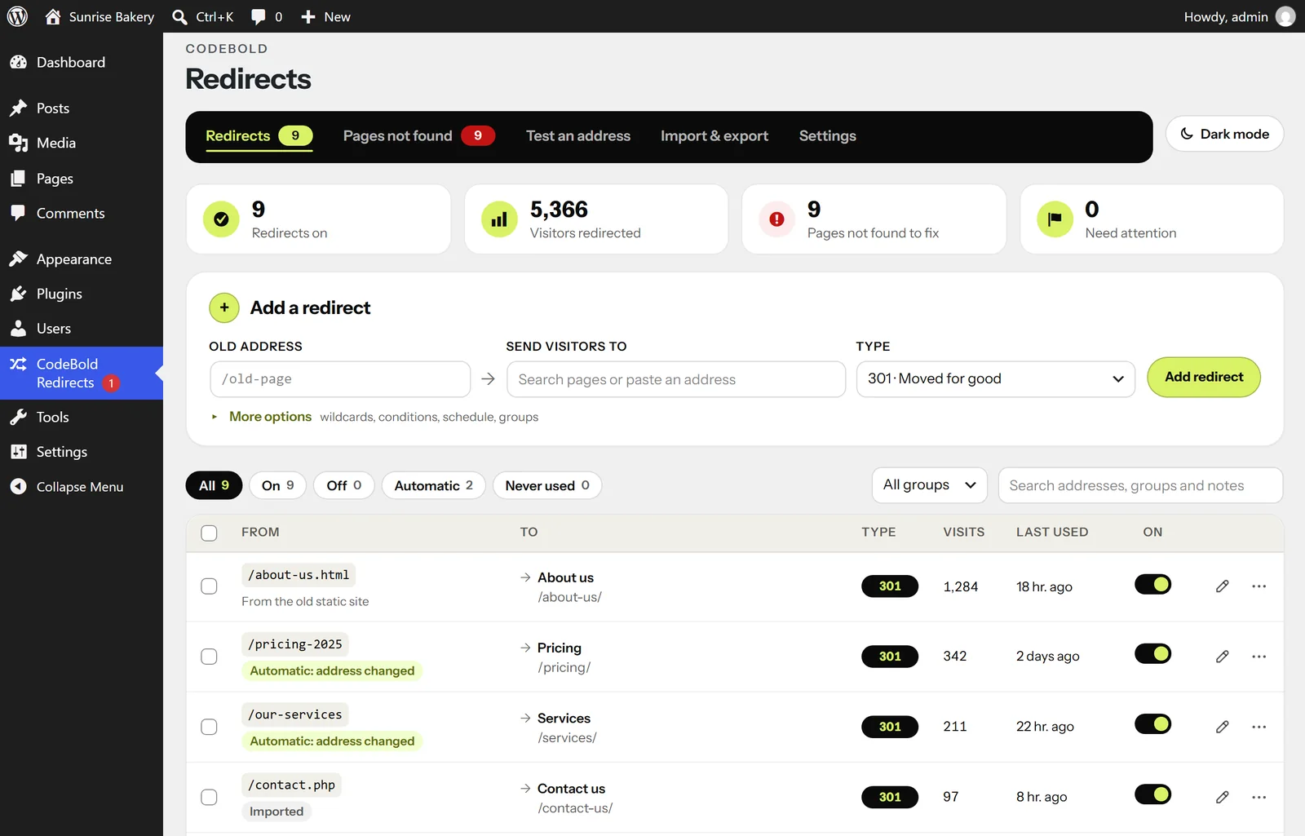Open the 301 Moved for good type dropdown

click(x=995, y=379)
